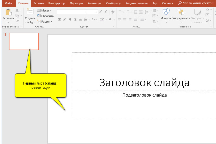Click the font size combo box

click(x=92, y=12)
